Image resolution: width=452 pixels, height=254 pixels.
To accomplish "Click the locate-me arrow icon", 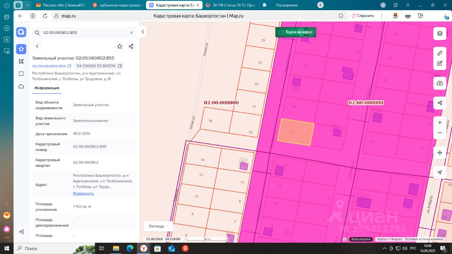I will coord(440,173).
